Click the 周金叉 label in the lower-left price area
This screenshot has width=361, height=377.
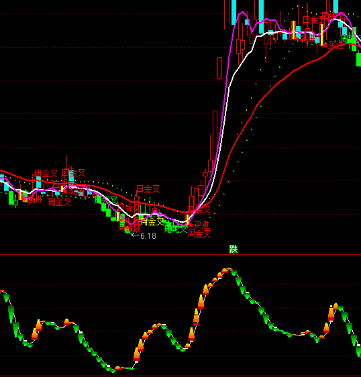(60, 202)
